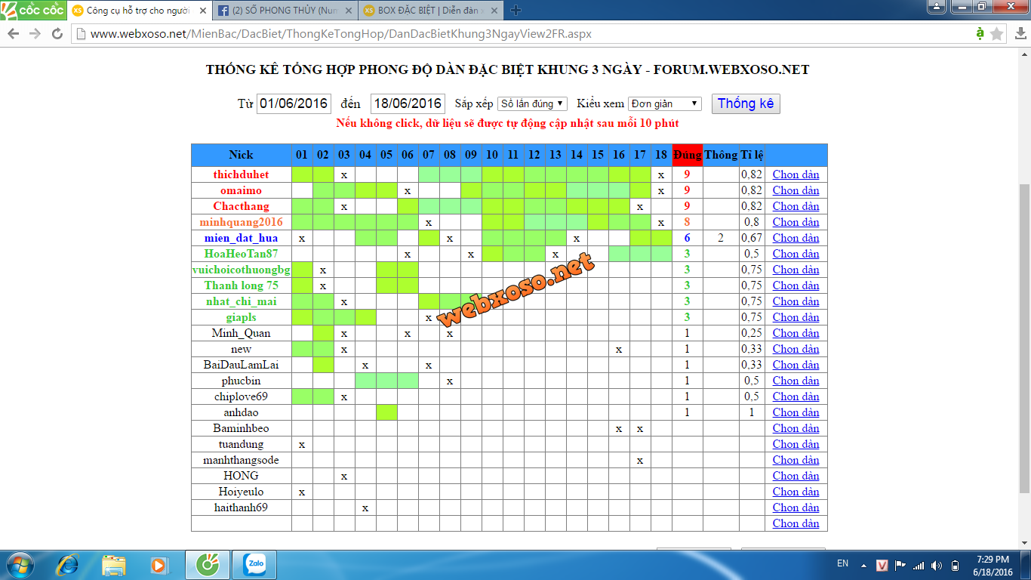Image resolution: width=1031 pixels, height=580 pixels.
Task: Open the user profile icon in title bar
Action: [x=936, y=5]
